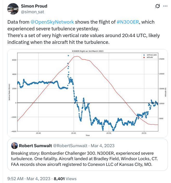Open the flight chart image

click(88, 93)
